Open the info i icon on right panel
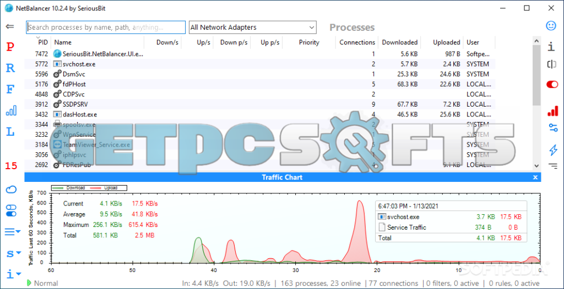The width and height of the screenshot is (564, 289). [x=551, y=46]
